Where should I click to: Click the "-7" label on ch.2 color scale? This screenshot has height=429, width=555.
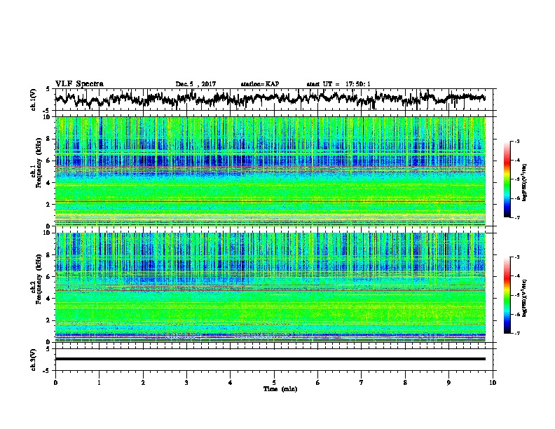tap(517, 333)
